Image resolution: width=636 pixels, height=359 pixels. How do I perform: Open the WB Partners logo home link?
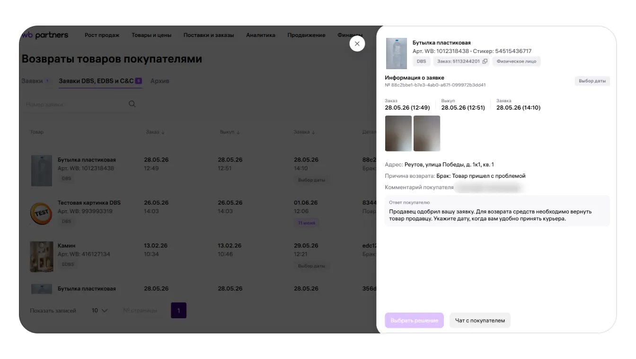click(x=45, y=35)
